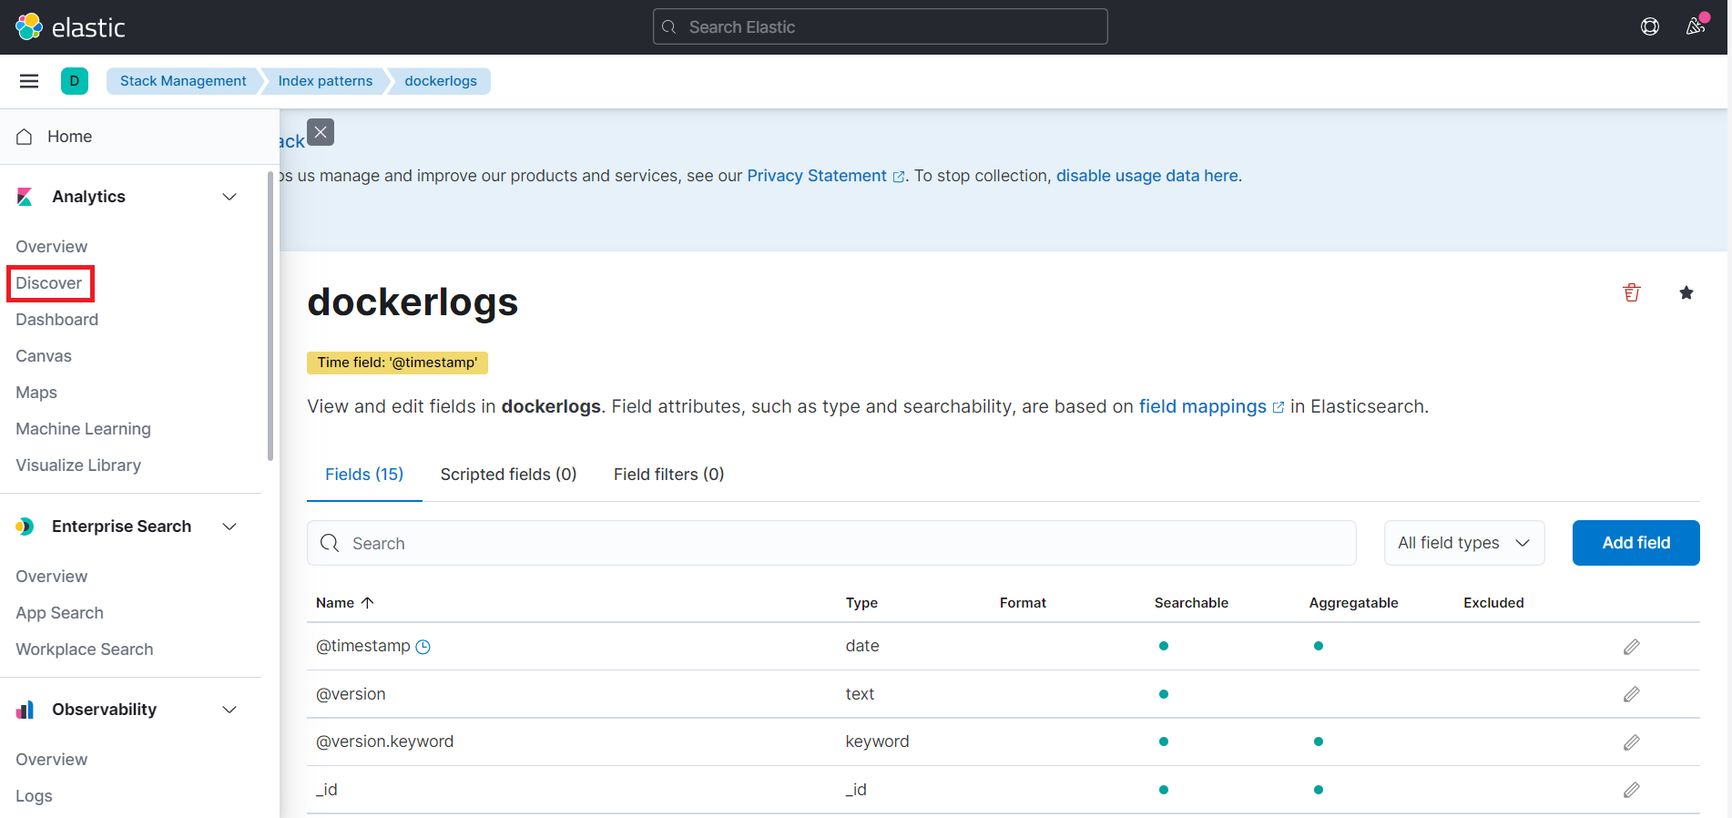Collapse the Analytics section

tap(229, 197)
